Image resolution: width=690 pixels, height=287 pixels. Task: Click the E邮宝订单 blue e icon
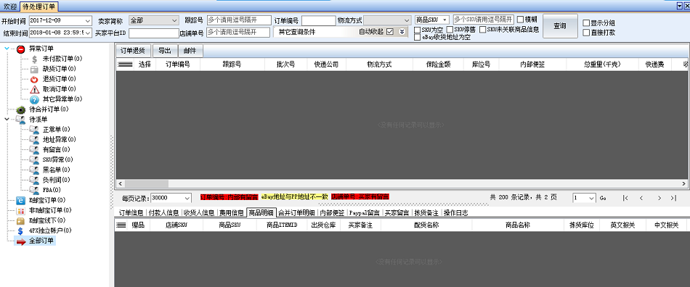coord(20,201)
